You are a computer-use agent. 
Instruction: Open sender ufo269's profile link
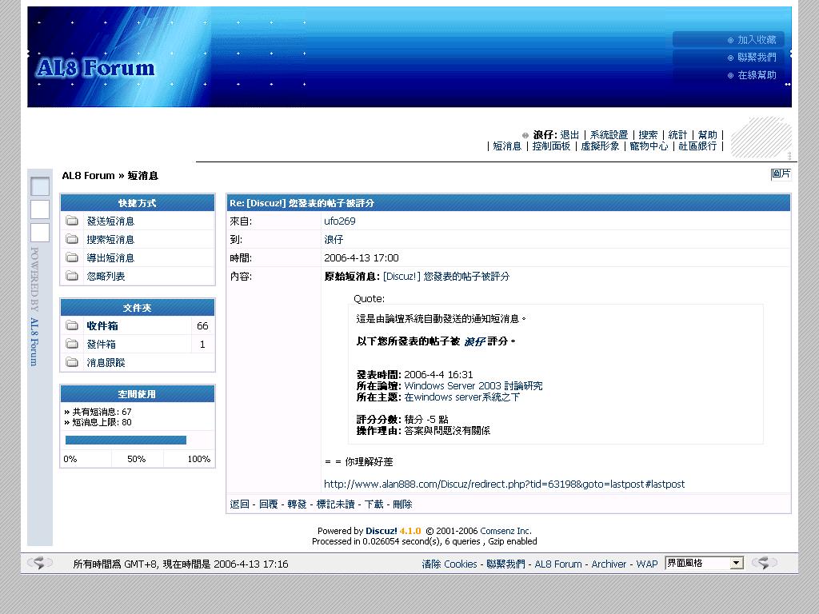[339, 221]
